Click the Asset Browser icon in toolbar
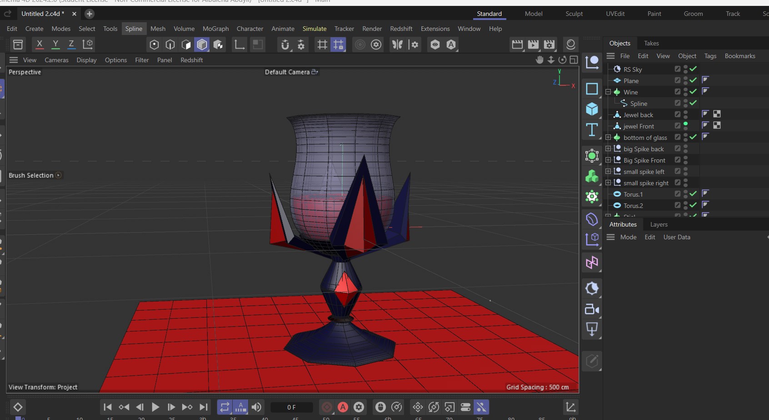Image resolution: width=769 pixels, height=420 pixels. click(18, 44)
